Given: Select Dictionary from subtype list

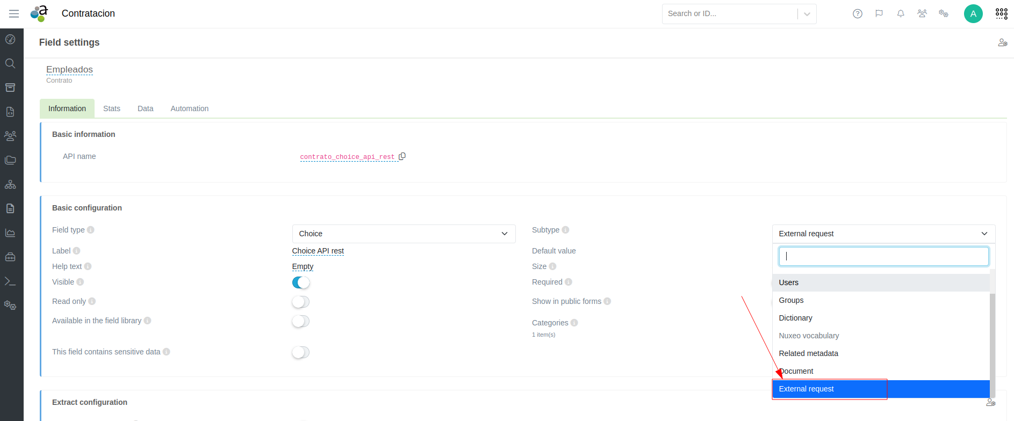Looking at the screenshot, I should [795, 318].
